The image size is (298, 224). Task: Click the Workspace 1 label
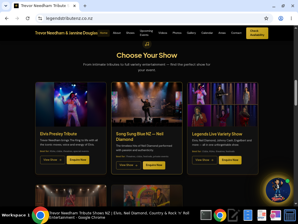click(x=16, y=215)
